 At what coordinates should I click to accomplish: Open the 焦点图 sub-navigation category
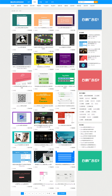[x=13, y=6]
